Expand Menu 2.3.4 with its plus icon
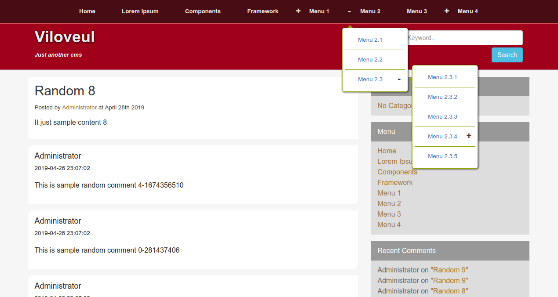This screenshot has height=297, width=558. (x=469, y=136)
